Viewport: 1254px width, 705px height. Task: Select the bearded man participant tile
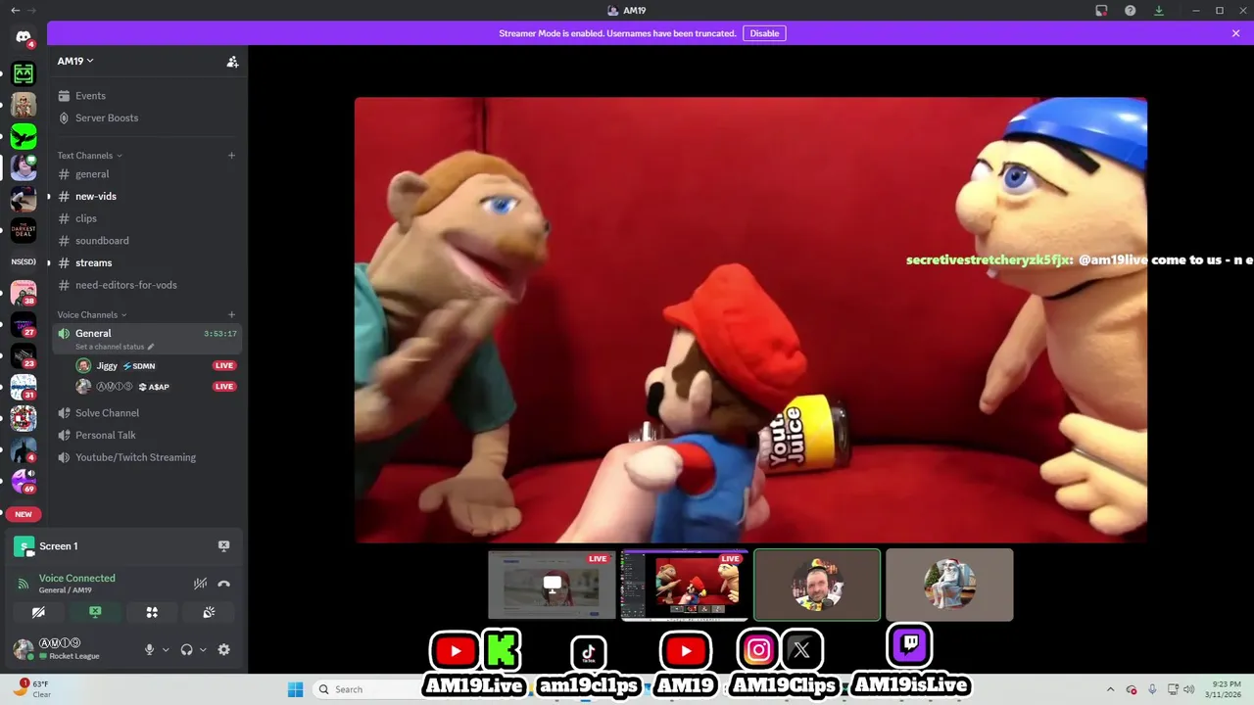[x=817, y=585]
